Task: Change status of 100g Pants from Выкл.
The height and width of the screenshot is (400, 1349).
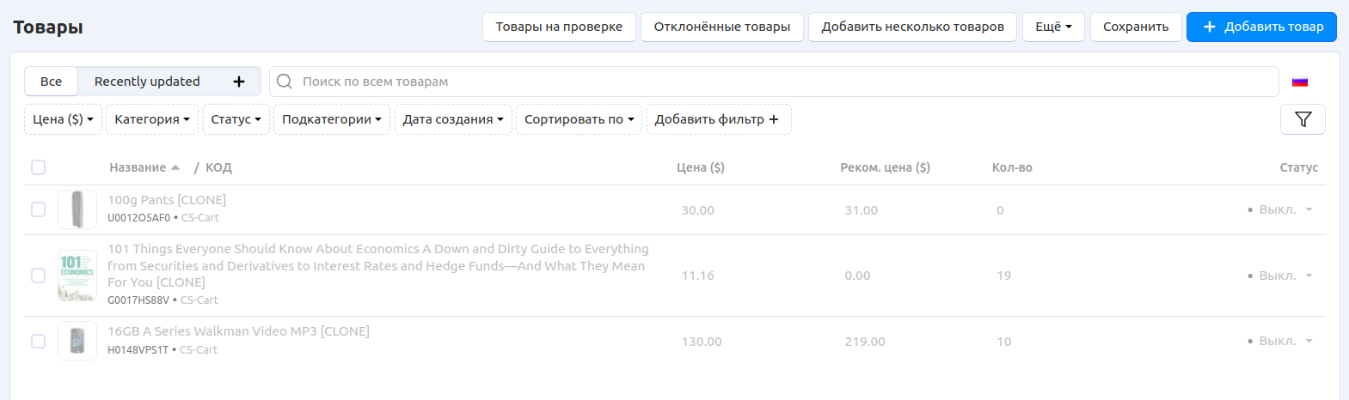Action: 1281,209
